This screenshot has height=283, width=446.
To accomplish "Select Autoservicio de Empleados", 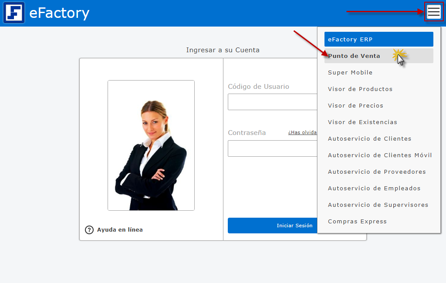I will [x=378, y=188].
